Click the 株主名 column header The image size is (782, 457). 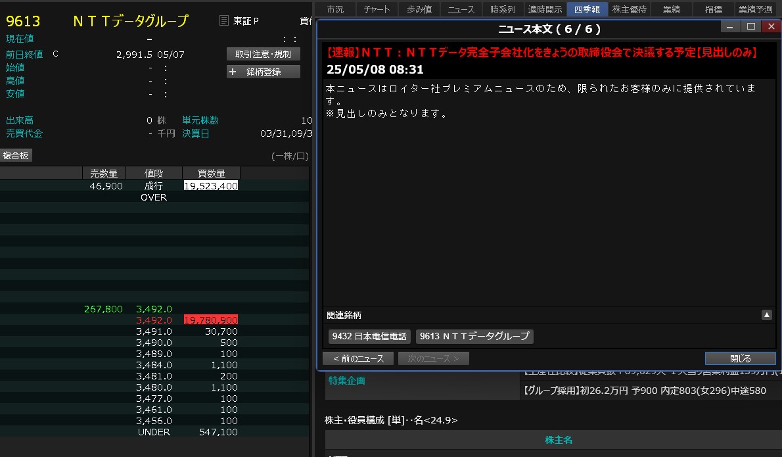tap(558, 439)
